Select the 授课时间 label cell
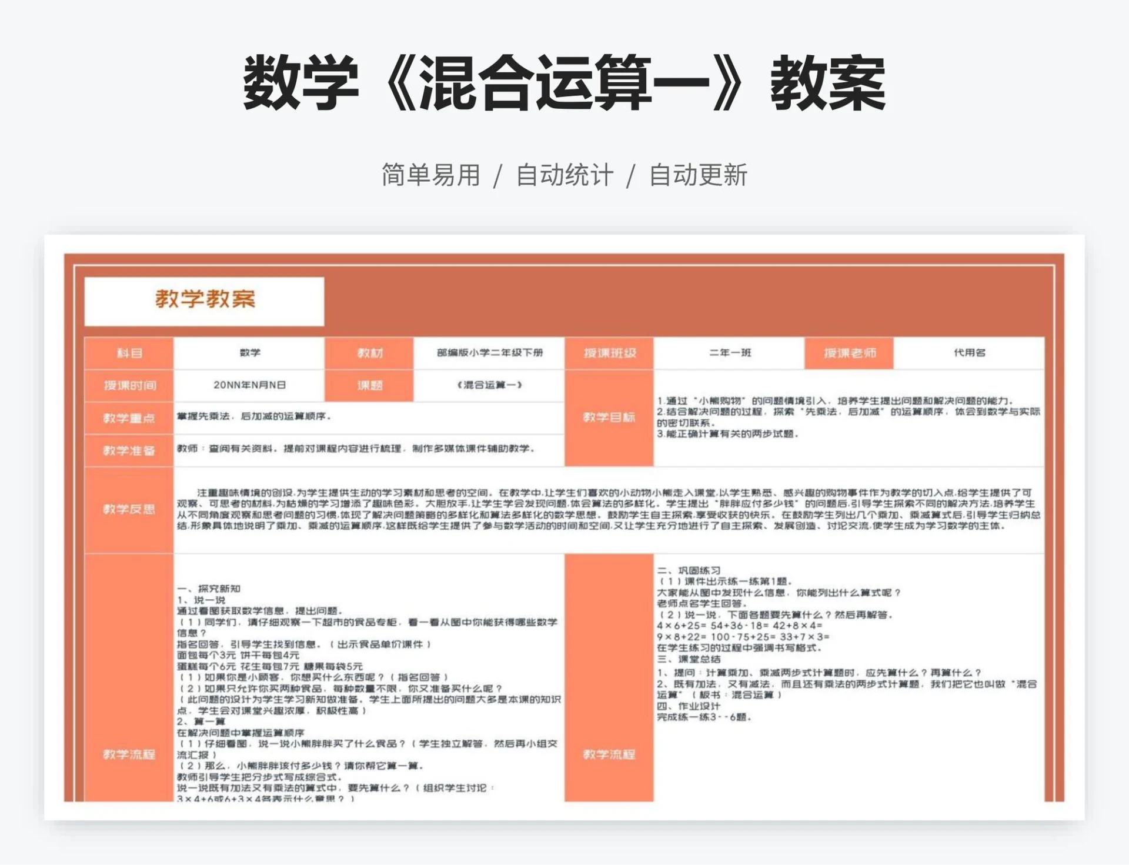This screenshot has height=865, width=1129. pos(129,385)
